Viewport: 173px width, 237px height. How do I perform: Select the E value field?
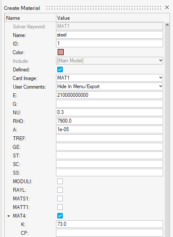click(x=109, y=95)
